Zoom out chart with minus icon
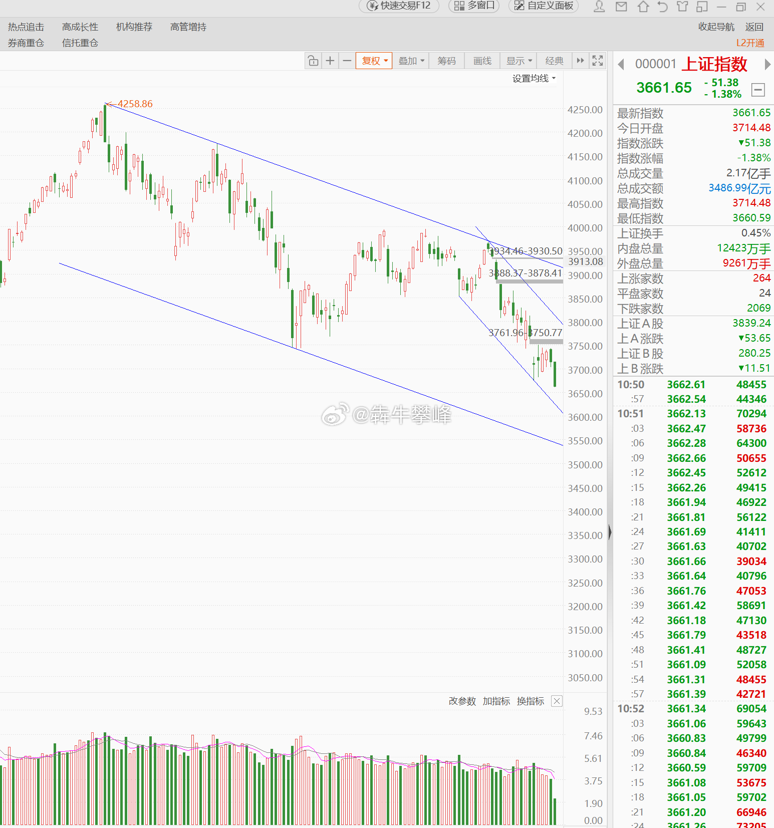The width and height of the screenshot is (774, 828). coord(347,61)
